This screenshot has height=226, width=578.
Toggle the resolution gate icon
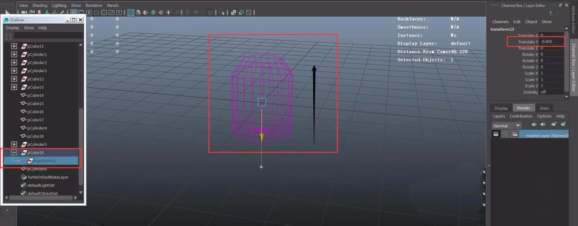(x=89, y=13)
